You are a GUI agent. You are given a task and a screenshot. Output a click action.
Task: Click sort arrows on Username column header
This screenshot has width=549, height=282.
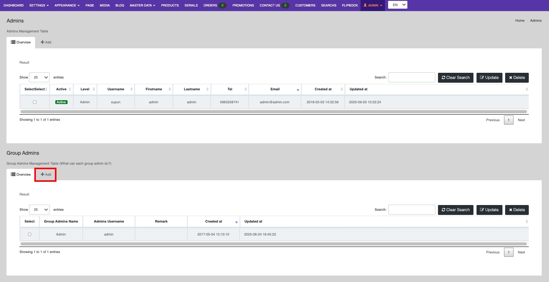click(x=132, y=89)
